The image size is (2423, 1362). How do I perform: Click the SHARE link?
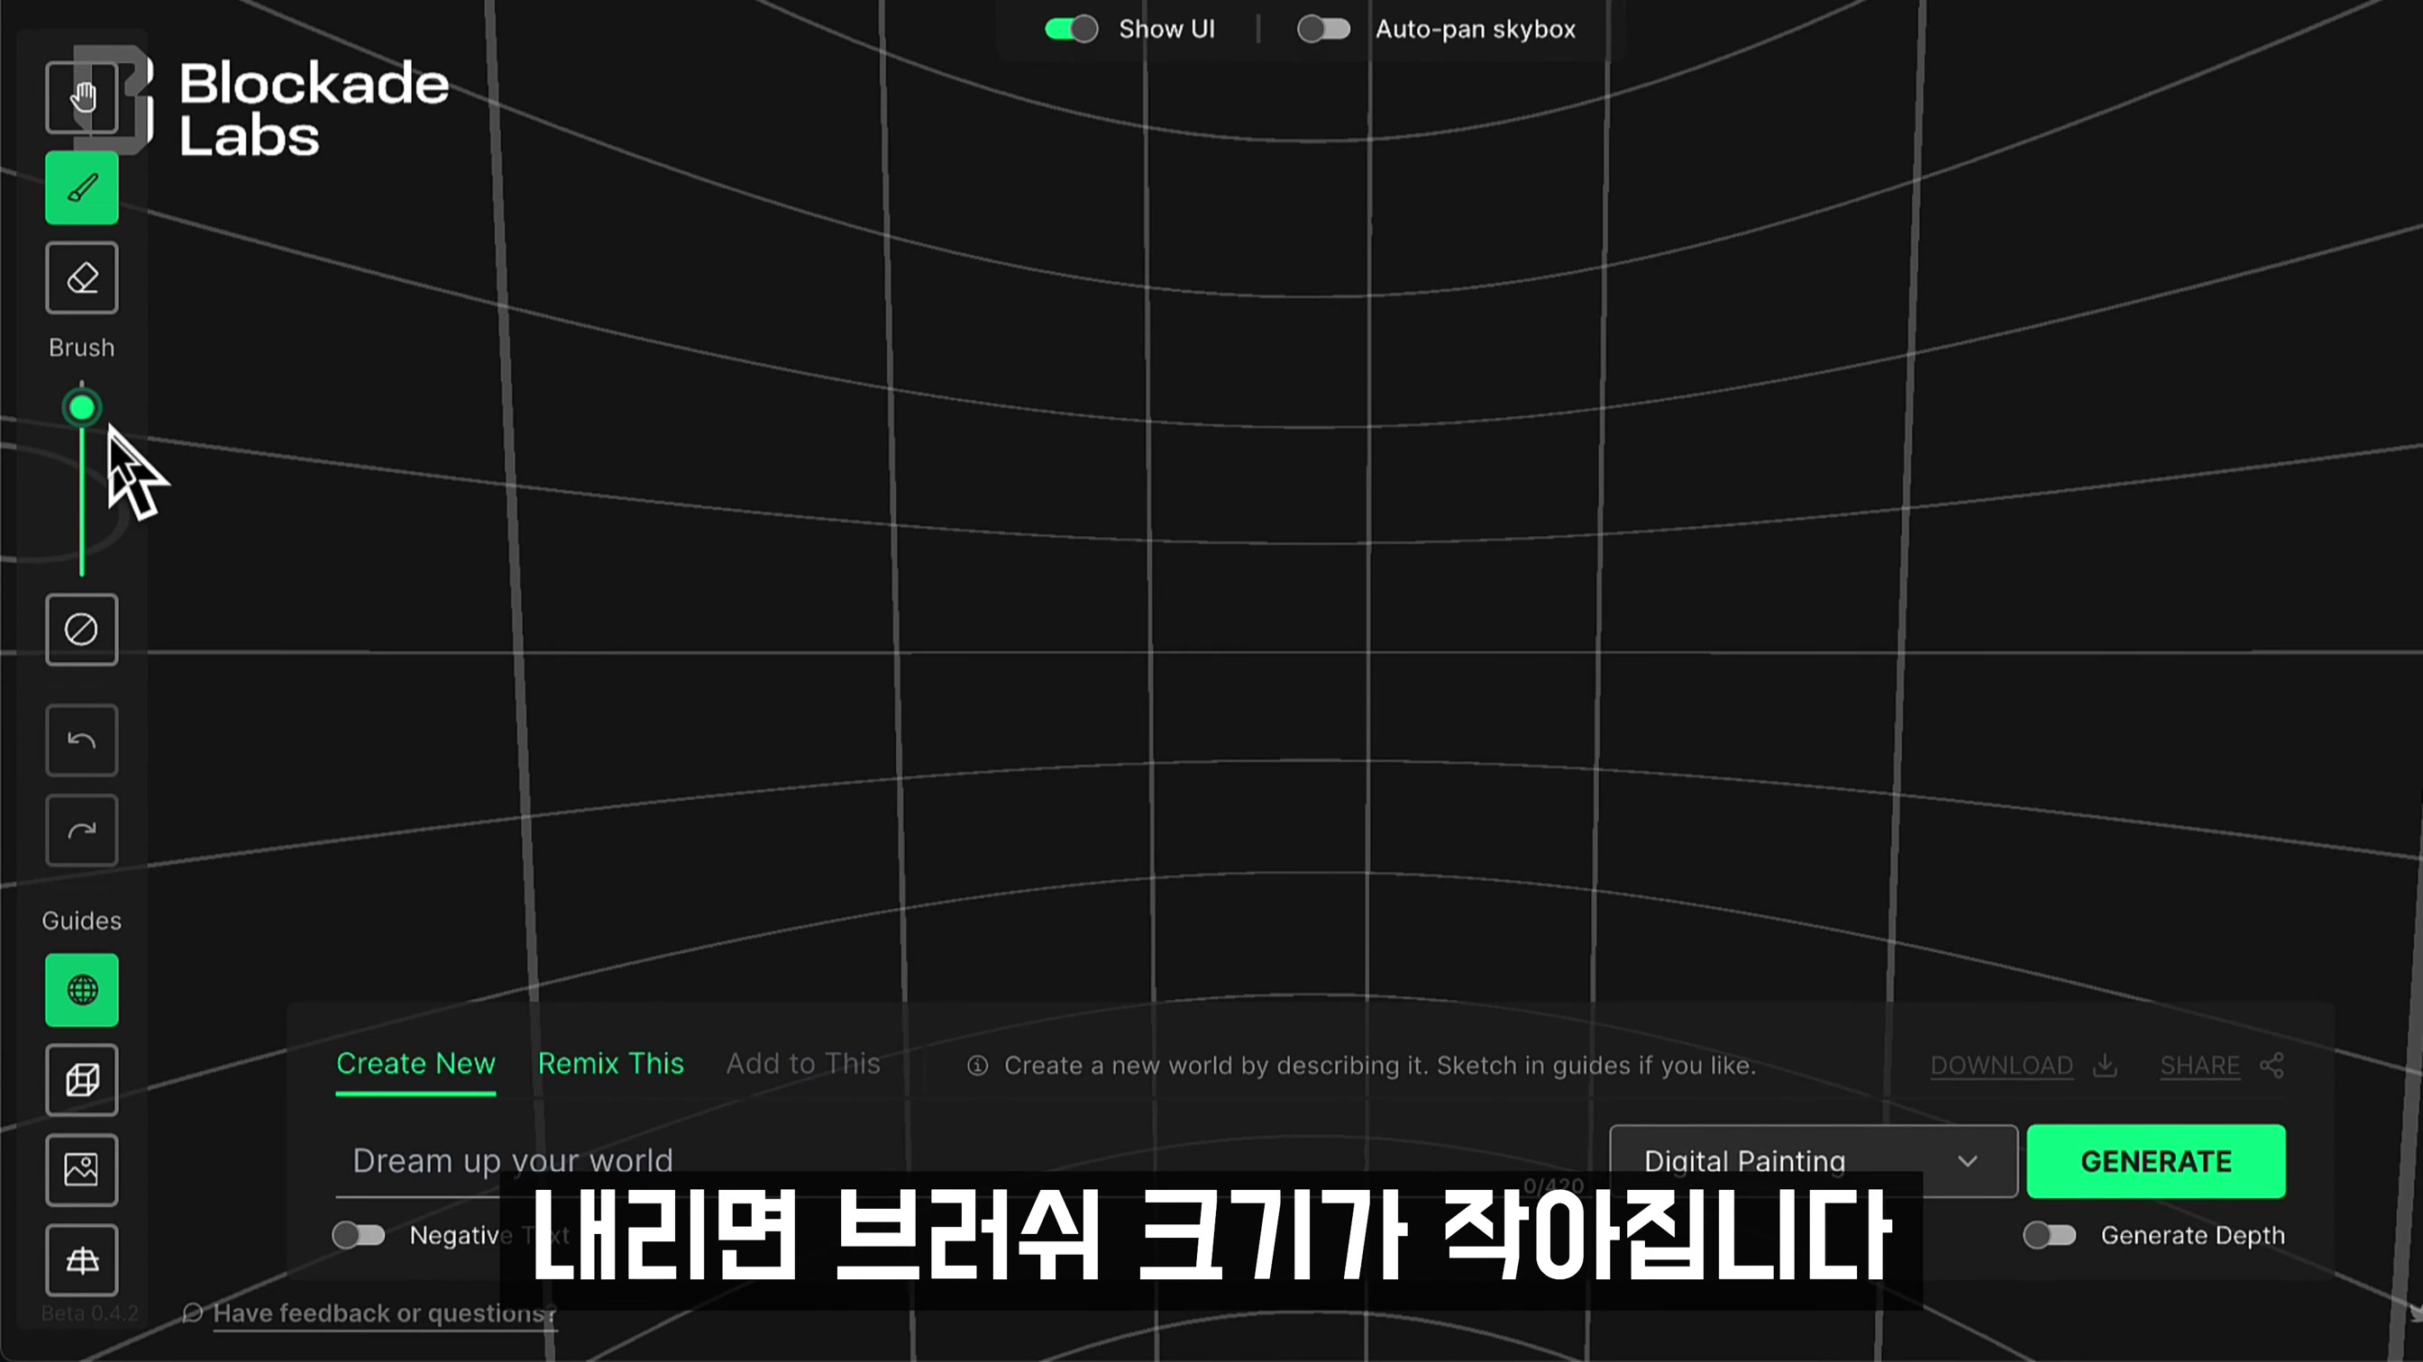click(2199, 1065)
